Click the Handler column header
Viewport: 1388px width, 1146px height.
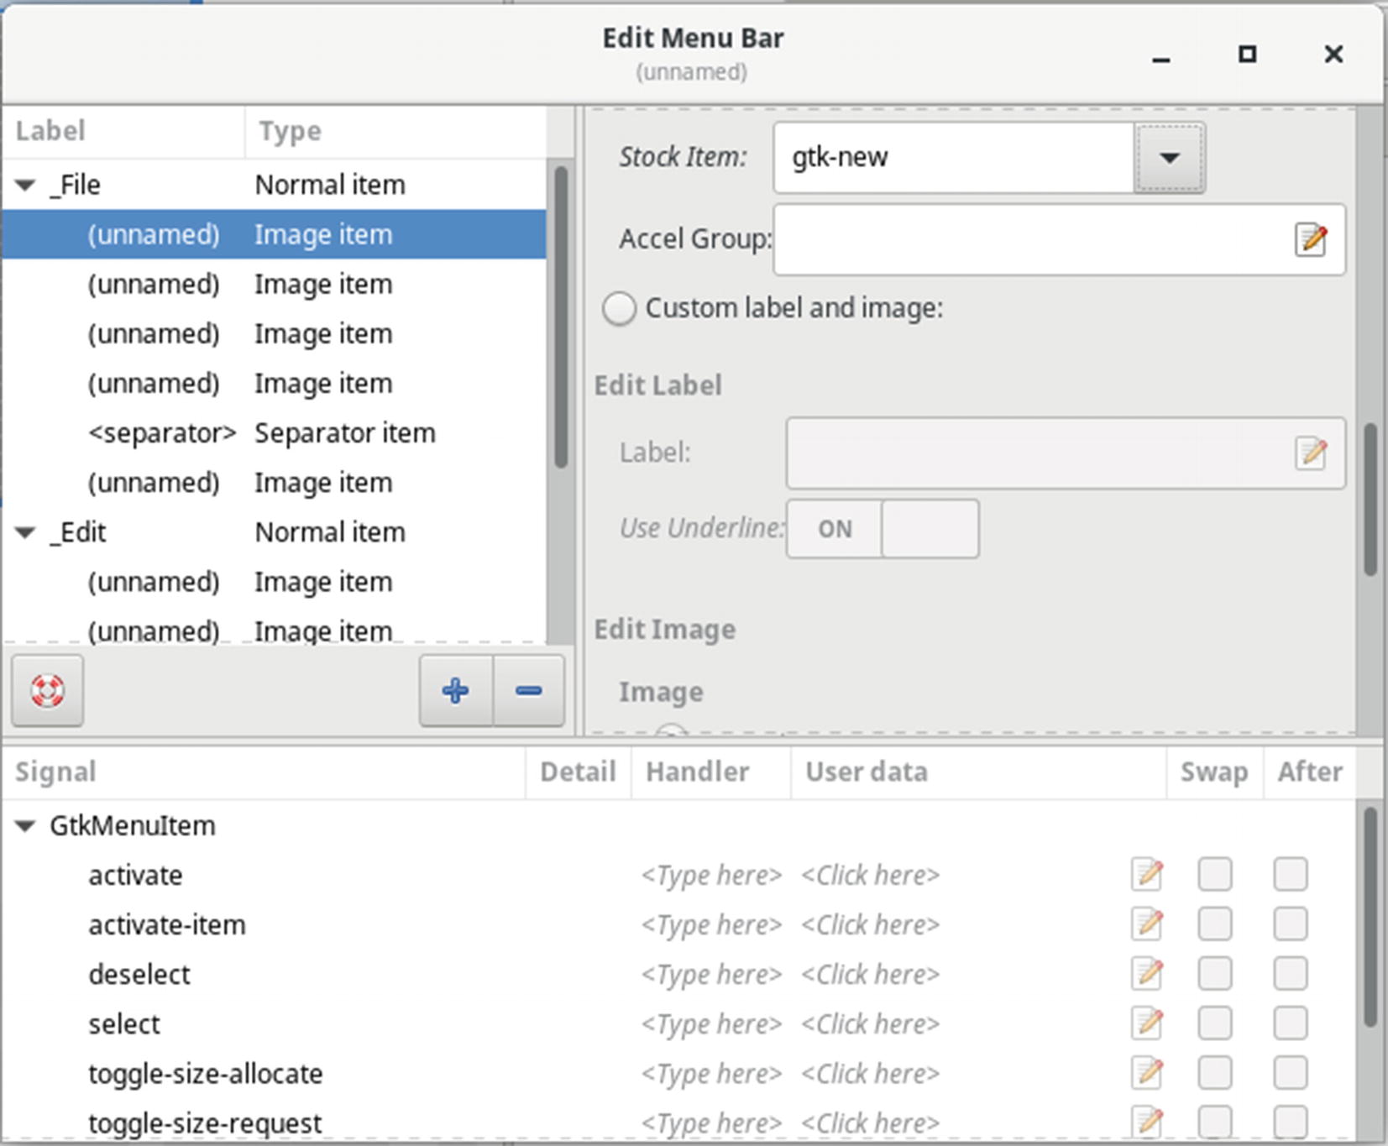[x=697, y=772]
